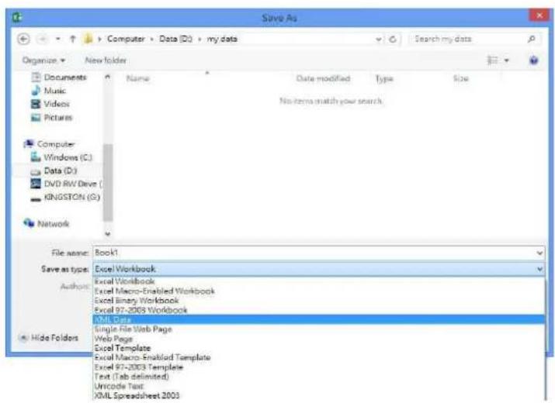Image resolution: width=555 pixels, height=403 pixels.
Task: Click navigation pane scroll down arrow
Action: click(108, 234)
